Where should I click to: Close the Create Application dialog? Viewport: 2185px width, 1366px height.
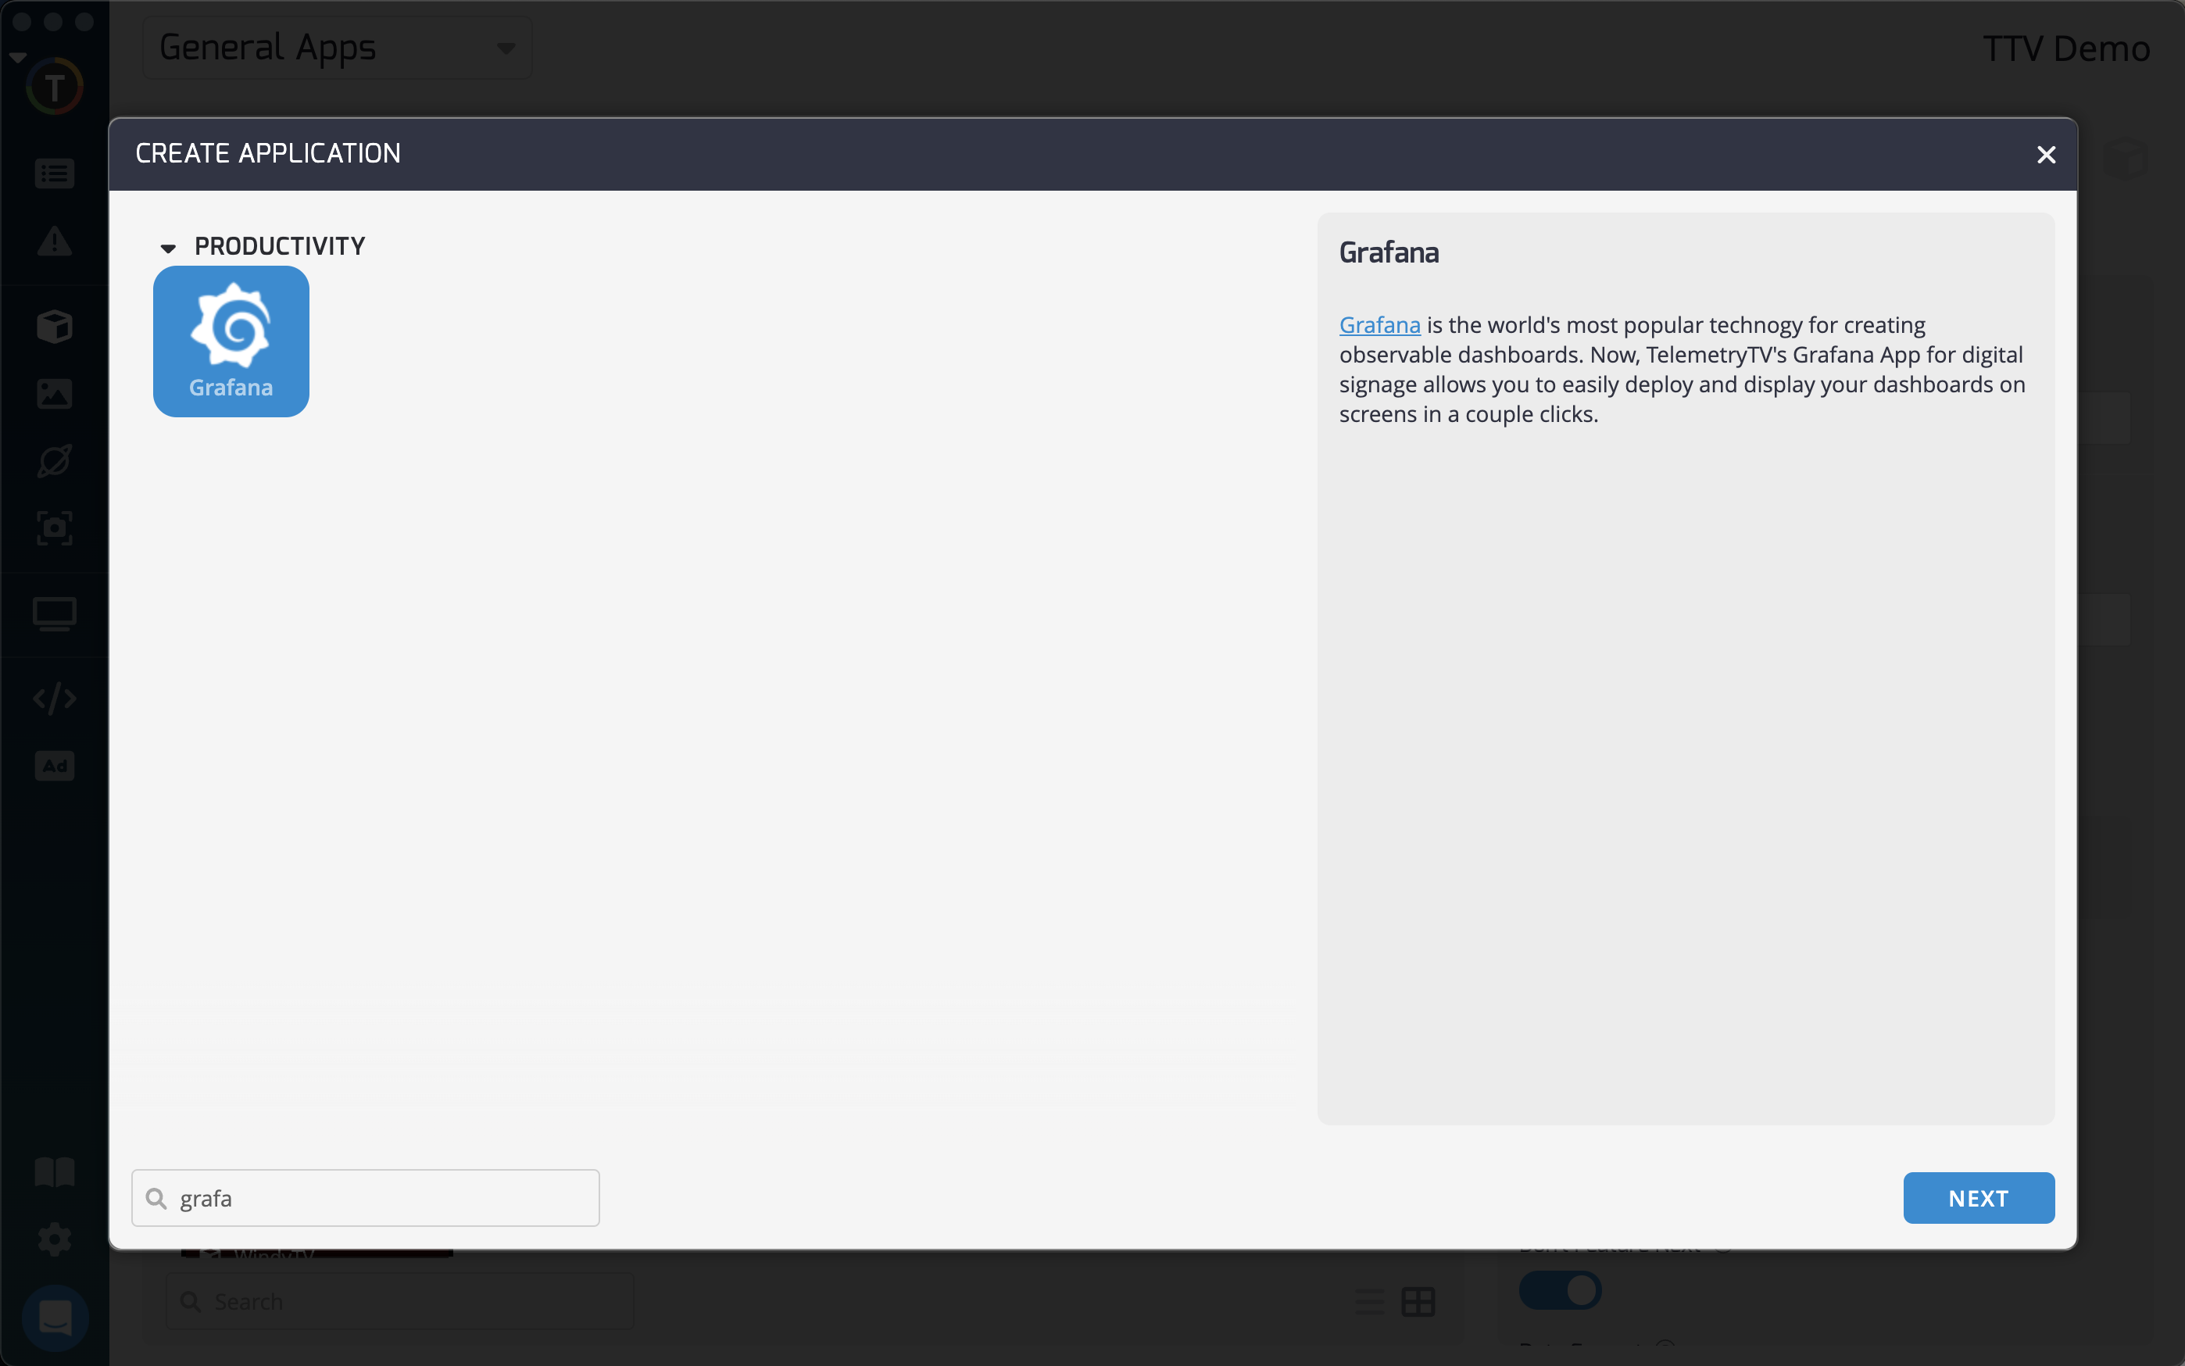tap(2045, 155)
